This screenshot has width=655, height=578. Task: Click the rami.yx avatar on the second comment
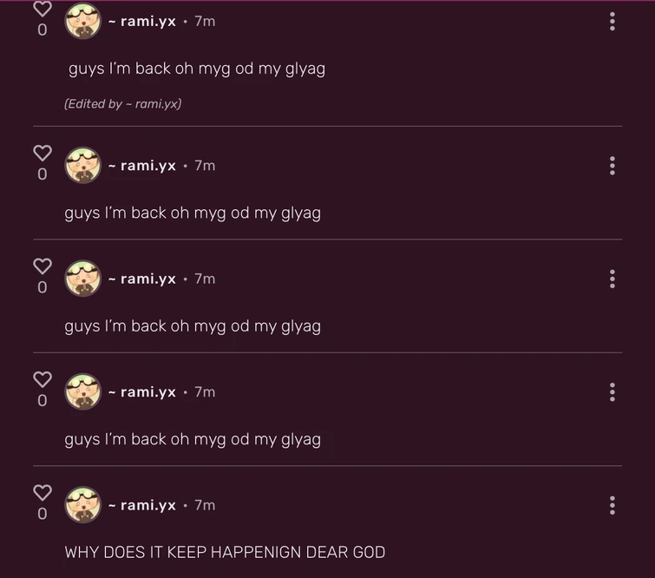(82, 166)
